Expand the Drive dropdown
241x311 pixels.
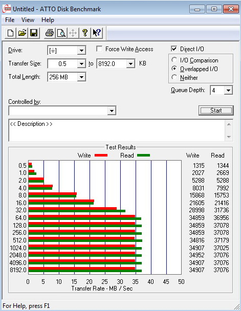click(81, 50)
